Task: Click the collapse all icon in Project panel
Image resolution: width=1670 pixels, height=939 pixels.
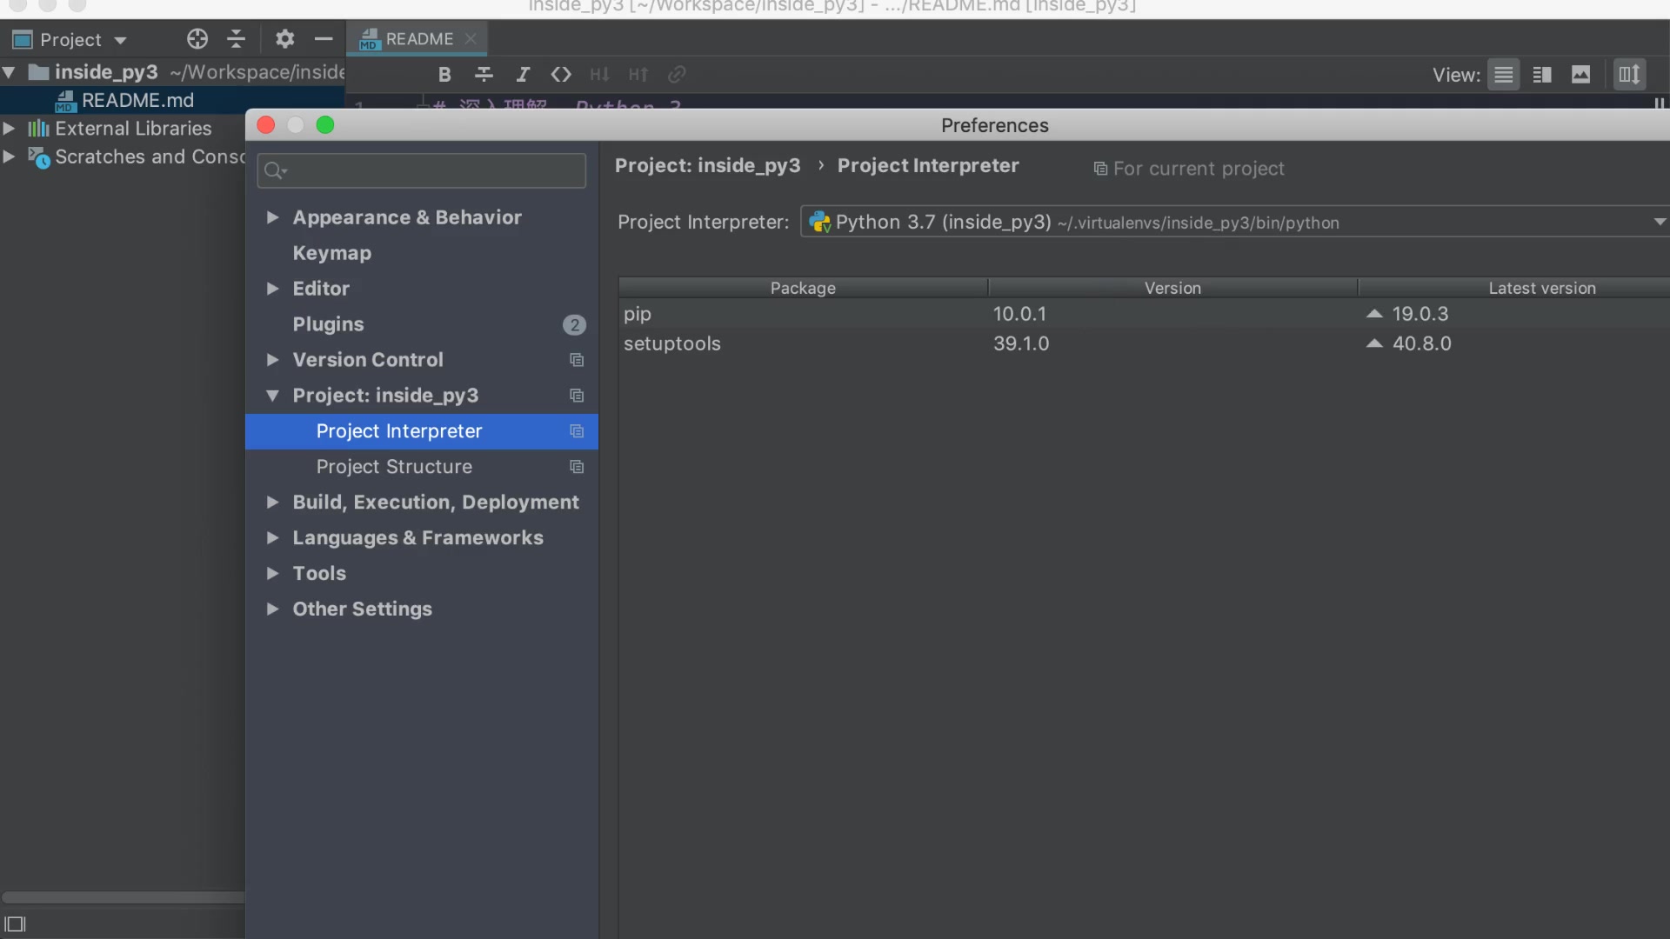Action: [236, 39]
